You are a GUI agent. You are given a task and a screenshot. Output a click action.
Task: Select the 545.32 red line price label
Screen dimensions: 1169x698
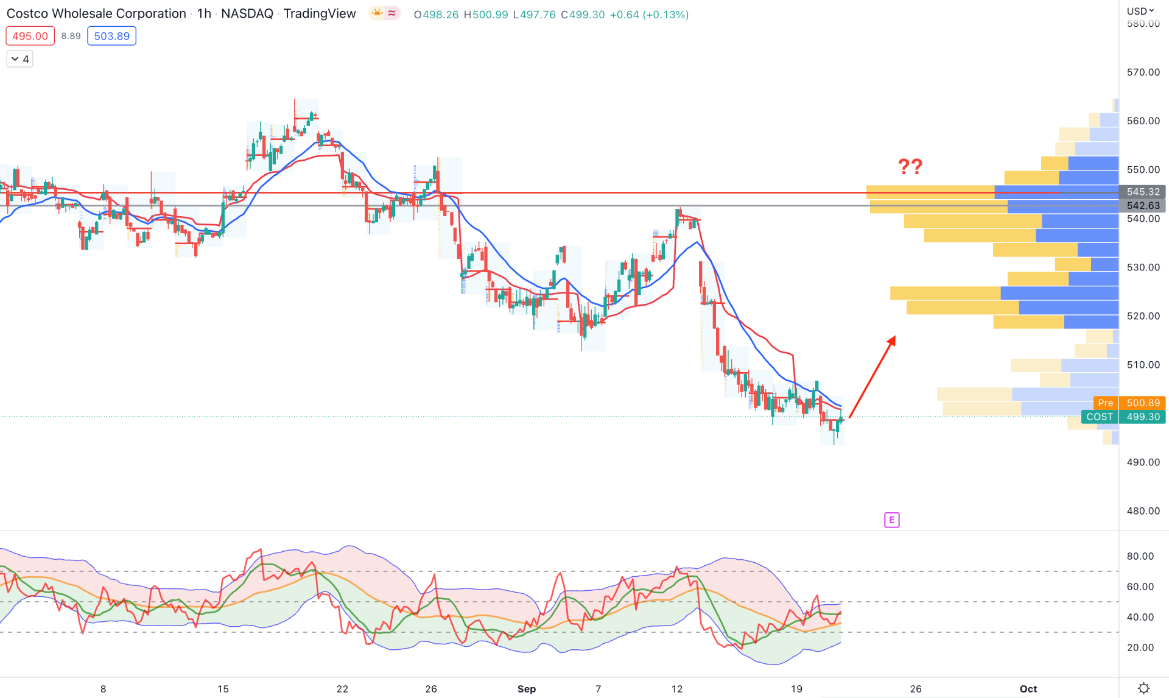(x=1142, y=192)
